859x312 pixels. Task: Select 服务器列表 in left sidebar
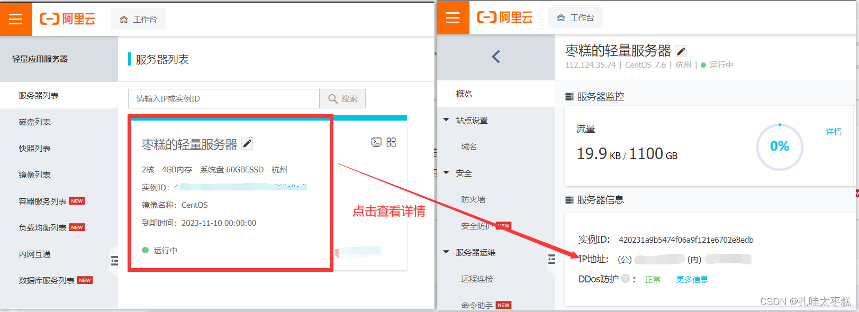[x=59, y=95]
